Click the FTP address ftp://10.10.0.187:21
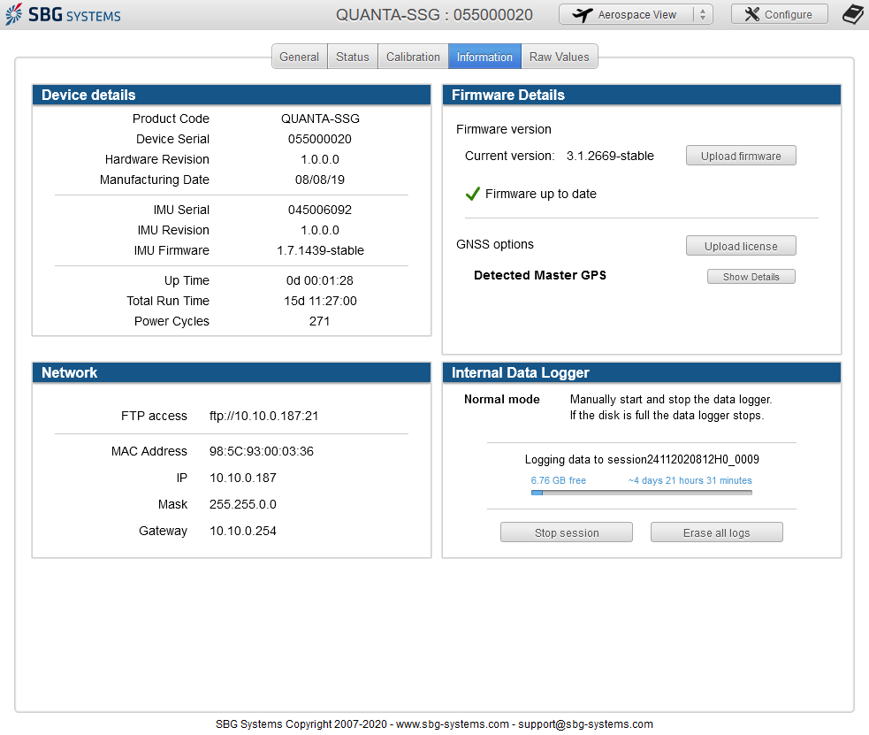This screenshot has width=869, height=735. [x=263, y=416]
